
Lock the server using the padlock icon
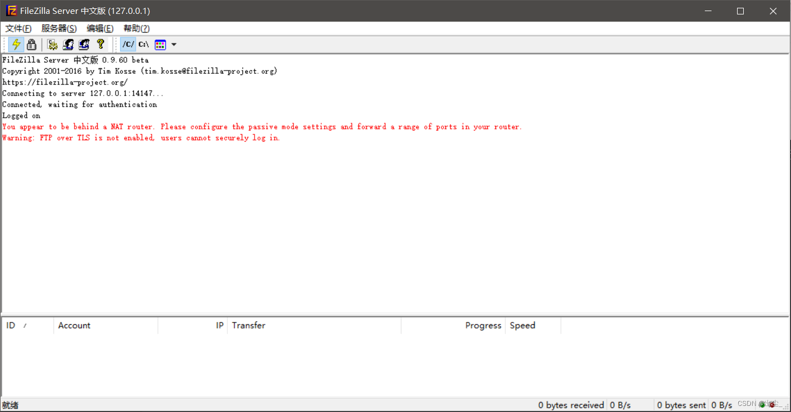(31, 44)
